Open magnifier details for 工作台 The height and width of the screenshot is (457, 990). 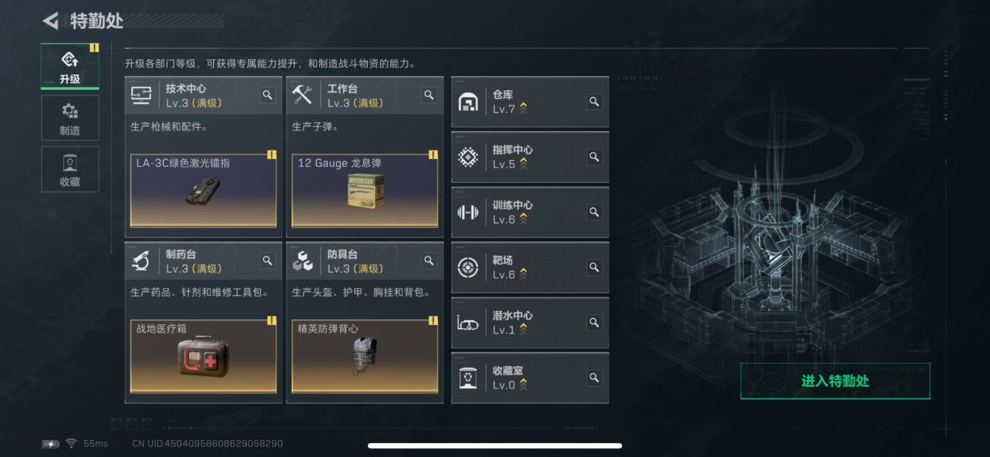pos(429,95)
